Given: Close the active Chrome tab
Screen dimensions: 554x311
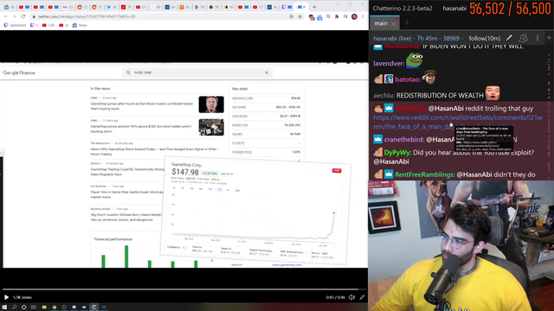Looking at the screenshot, I should click(304, 7).
